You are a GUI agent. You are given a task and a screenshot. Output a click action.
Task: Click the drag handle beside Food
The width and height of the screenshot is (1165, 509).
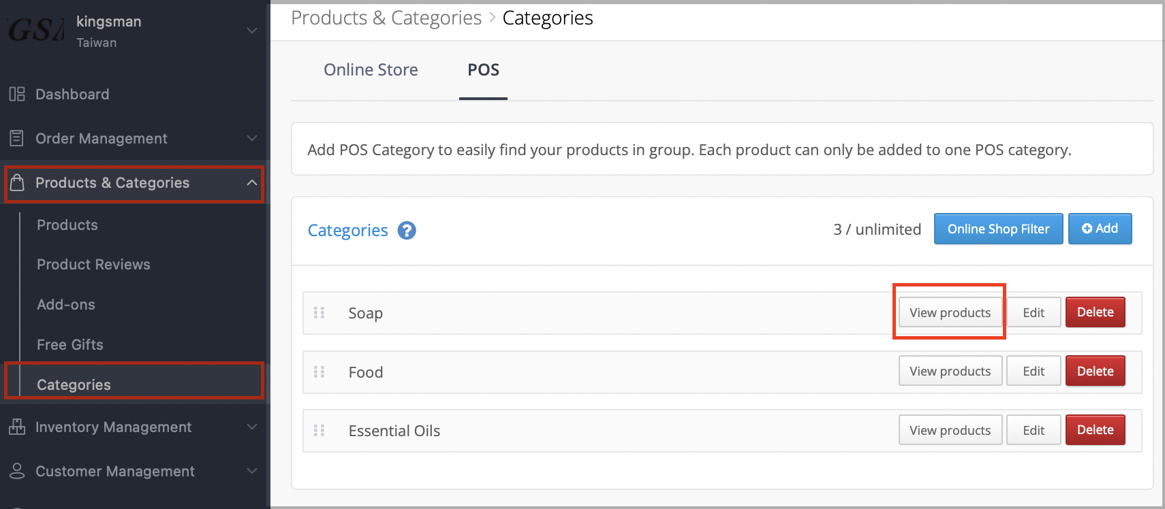(319, 372)
